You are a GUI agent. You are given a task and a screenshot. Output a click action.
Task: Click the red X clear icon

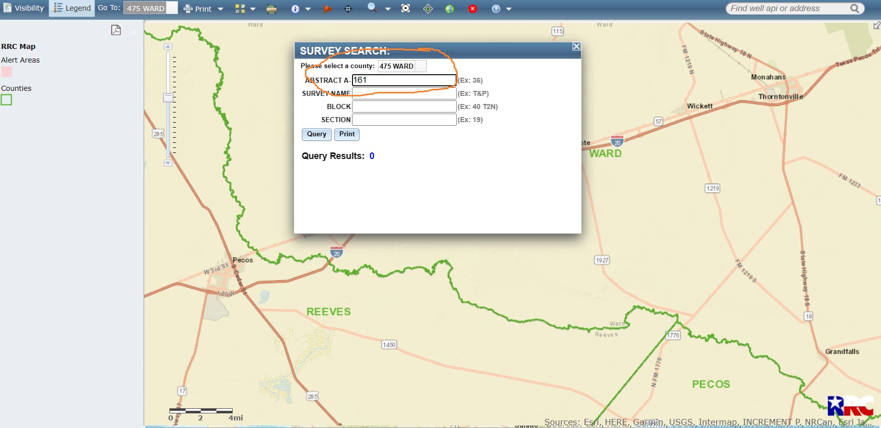point(472,9)
